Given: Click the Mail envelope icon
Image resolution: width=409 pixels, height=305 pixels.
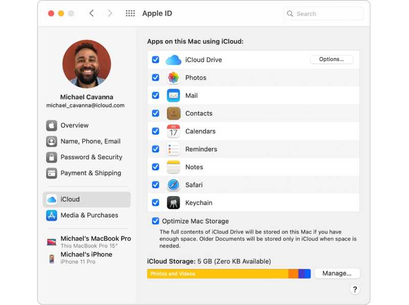Looking at the screenshot, I should point(173,96).
